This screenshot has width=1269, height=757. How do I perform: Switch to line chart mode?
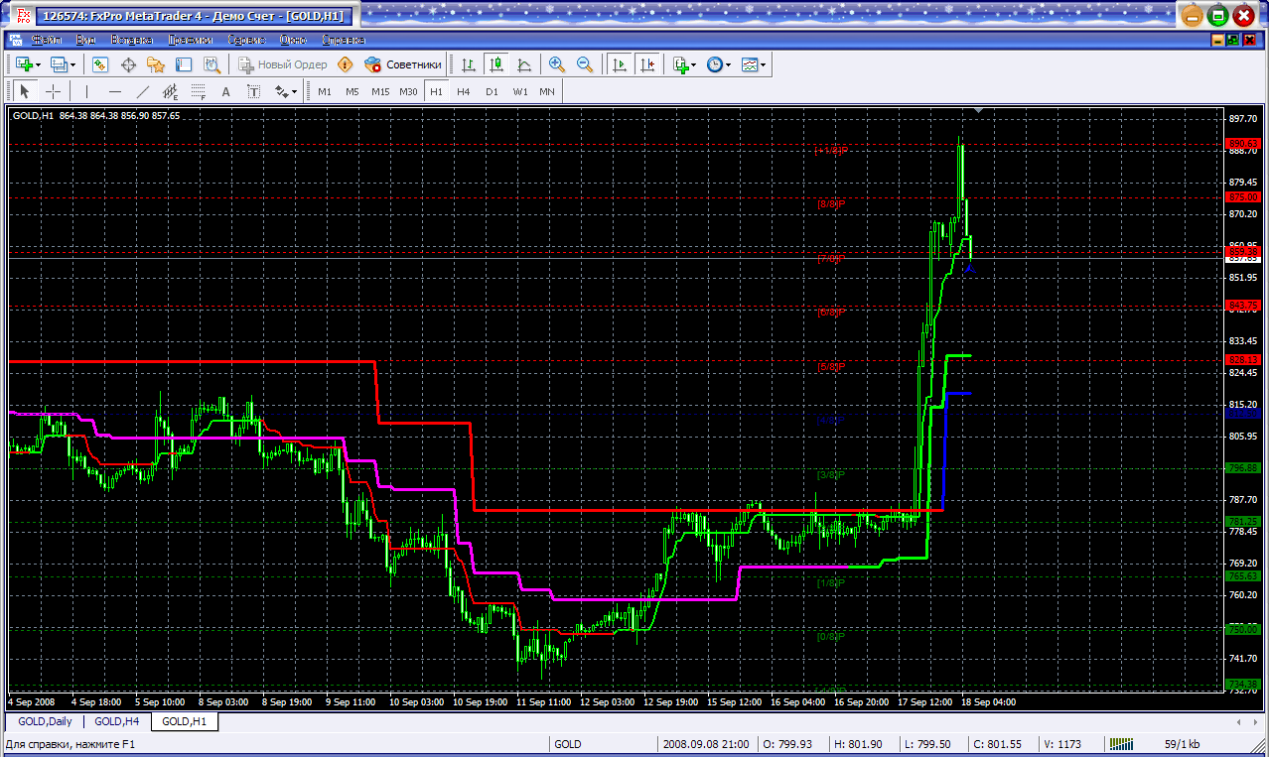pos(524,64)
